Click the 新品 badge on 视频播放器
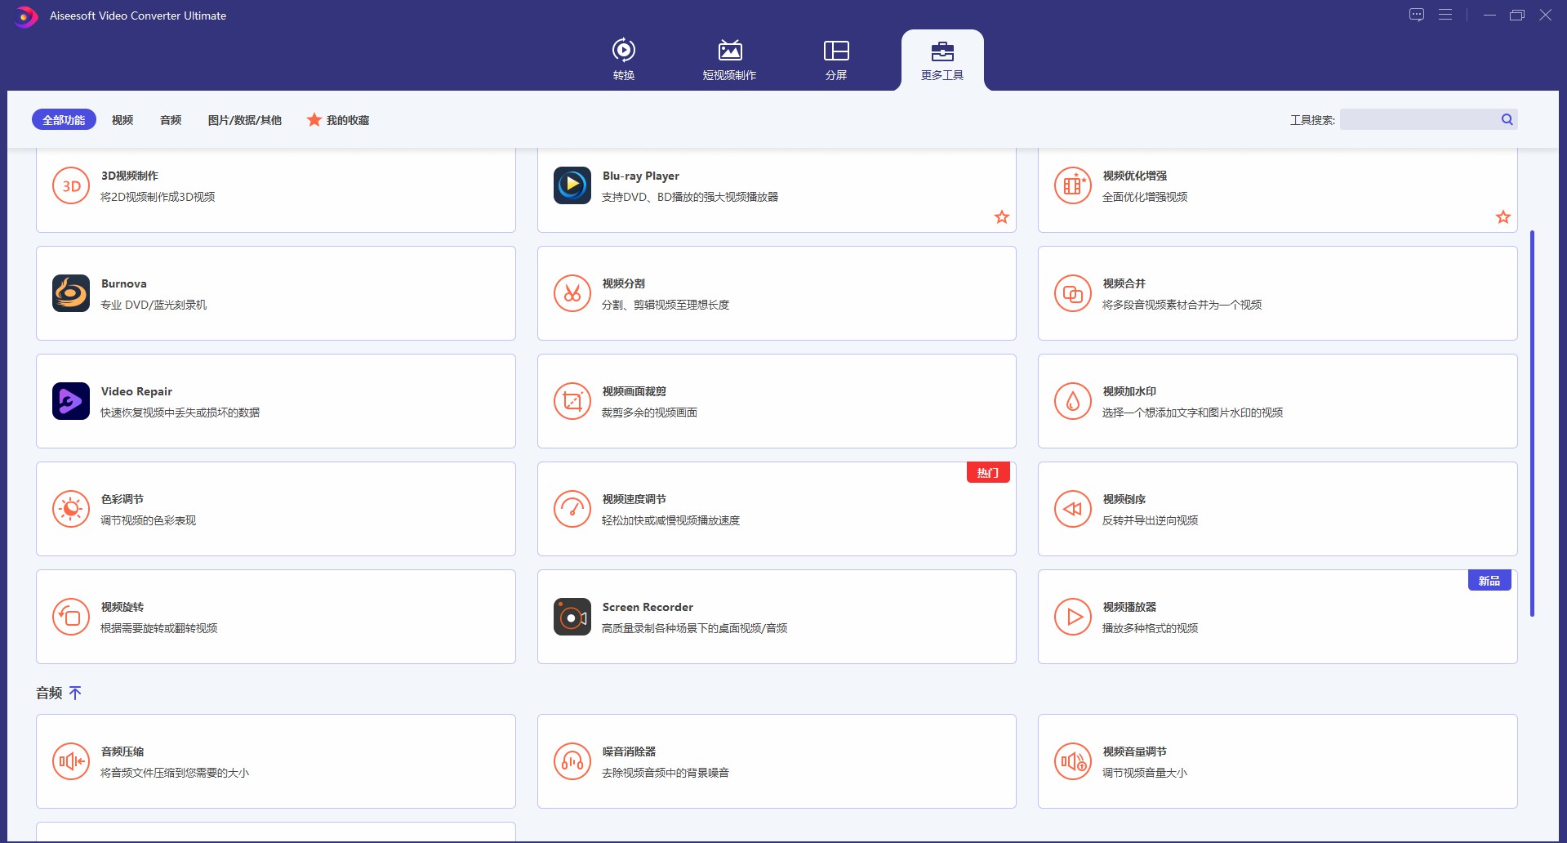Viewport: 1567px width, 843px height. pyautogui.click(x=1489, y=580)
